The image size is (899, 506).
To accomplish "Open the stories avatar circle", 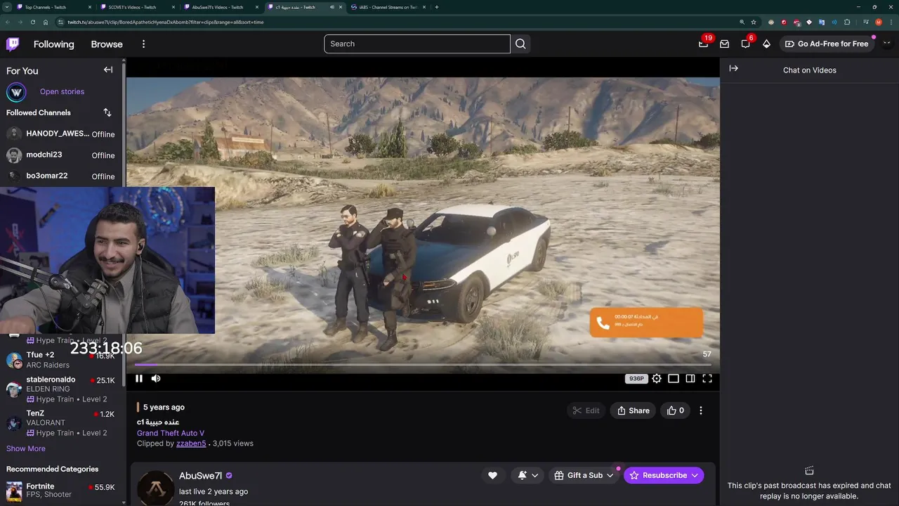I will tap(16, 92).
